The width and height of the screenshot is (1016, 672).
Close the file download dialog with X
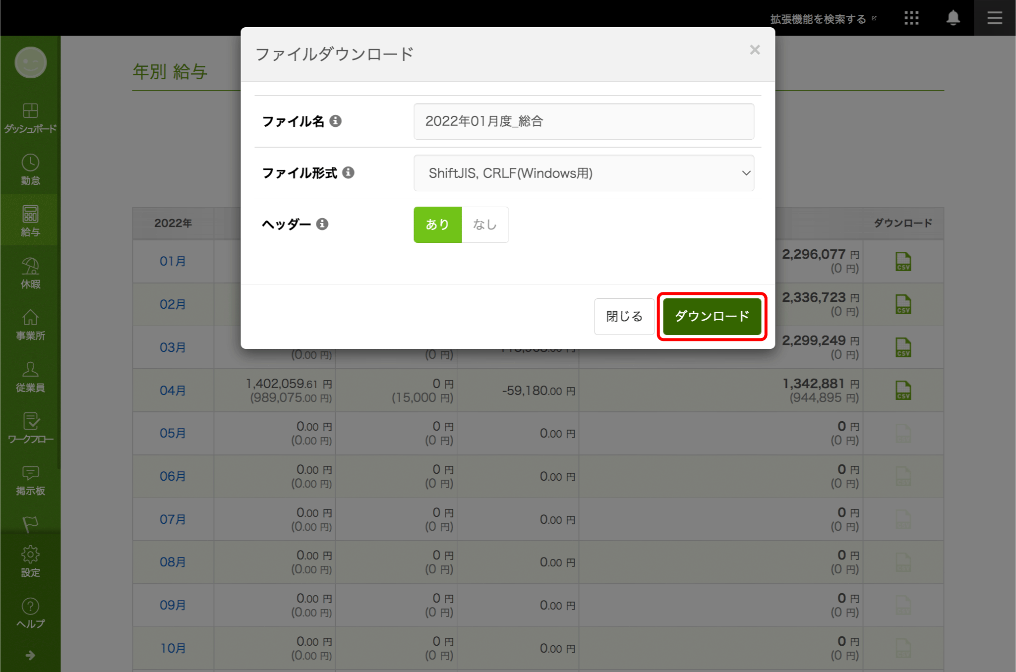[x=755, y=50]
